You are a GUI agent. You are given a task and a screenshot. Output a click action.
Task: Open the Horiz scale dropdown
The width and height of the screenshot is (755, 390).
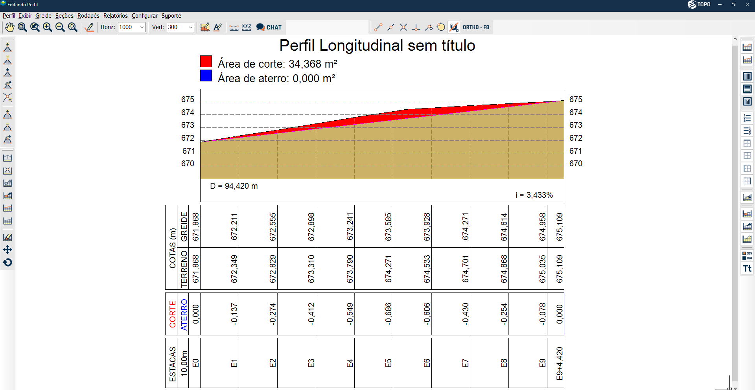click(x=142, y=27)
